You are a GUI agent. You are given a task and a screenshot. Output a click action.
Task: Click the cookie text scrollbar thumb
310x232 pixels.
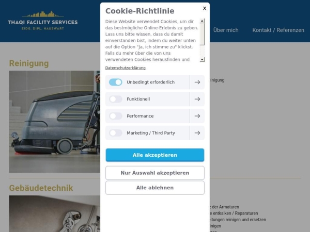tap(202, 34)
